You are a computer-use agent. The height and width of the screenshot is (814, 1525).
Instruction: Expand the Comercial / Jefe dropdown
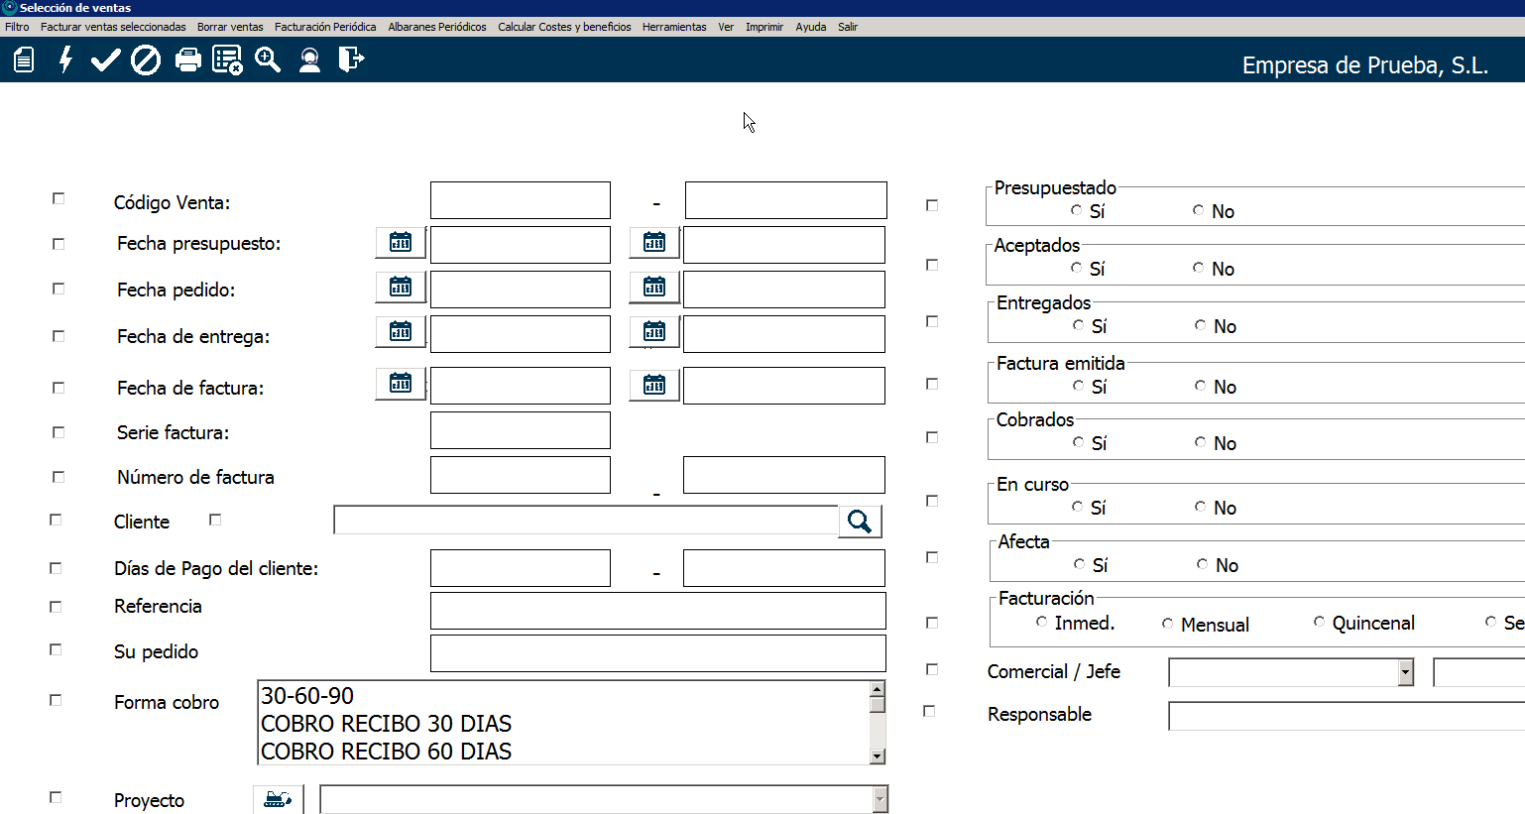(x=1405, y=672)
